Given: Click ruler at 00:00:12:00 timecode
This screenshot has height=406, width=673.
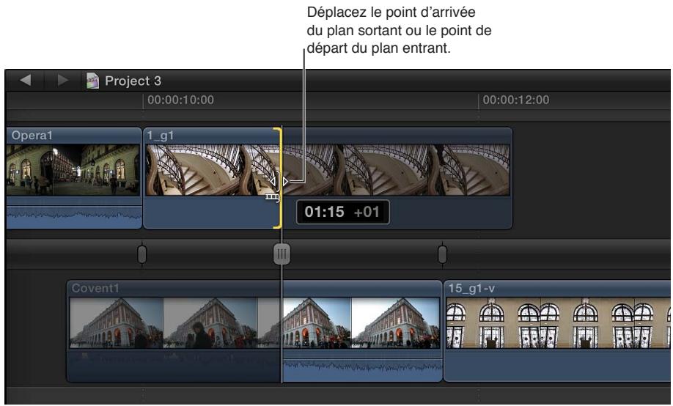Looking at the screenshot, I should tap(516, 100).
